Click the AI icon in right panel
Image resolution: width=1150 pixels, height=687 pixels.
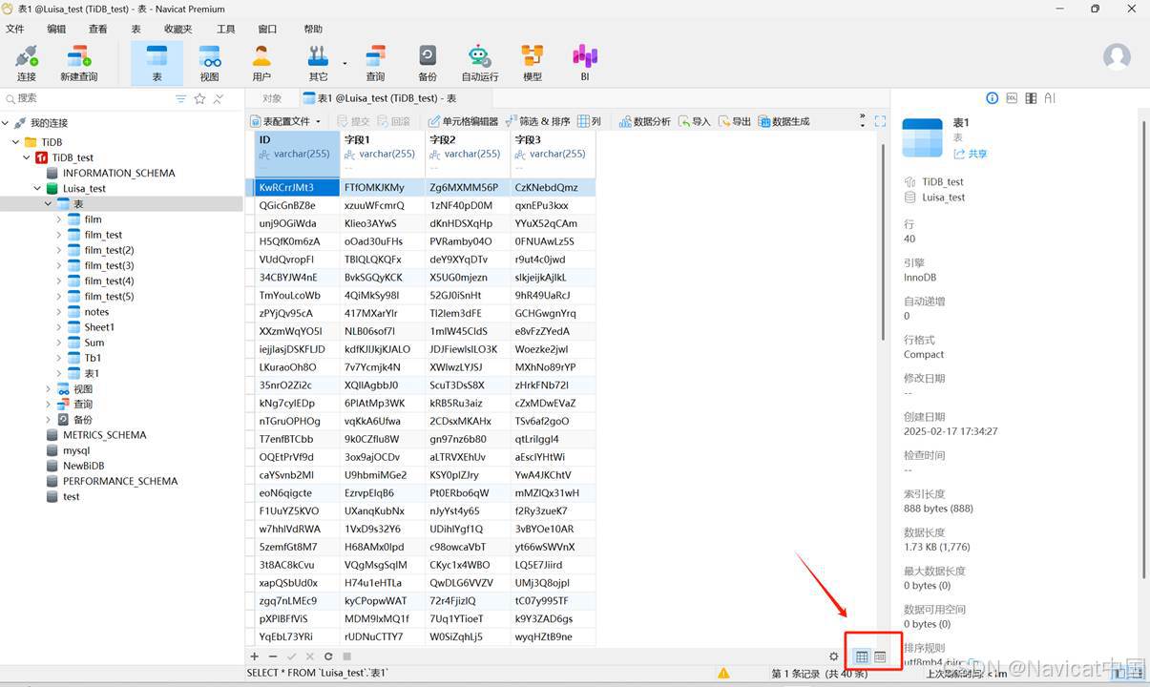[x=1050, y=98]
